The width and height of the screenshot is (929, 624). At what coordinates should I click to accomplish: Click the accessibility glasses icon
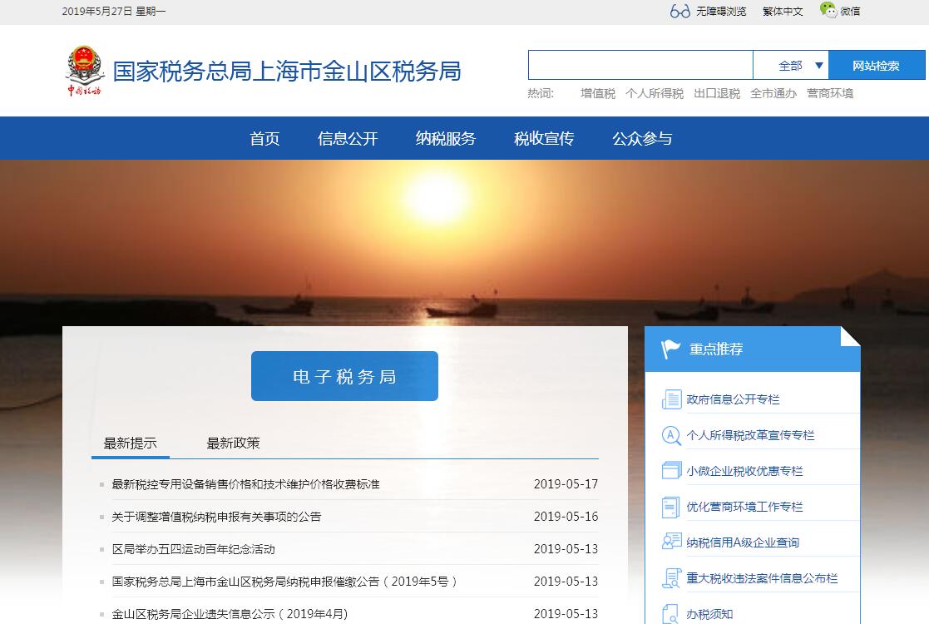pyautogui.click(x=679, y=11)
